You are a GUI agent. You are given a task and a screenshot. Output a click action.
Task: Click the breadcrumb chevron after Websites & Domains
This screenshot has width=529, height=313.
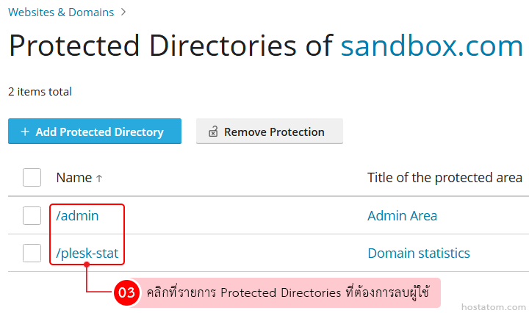pos(123,12)
